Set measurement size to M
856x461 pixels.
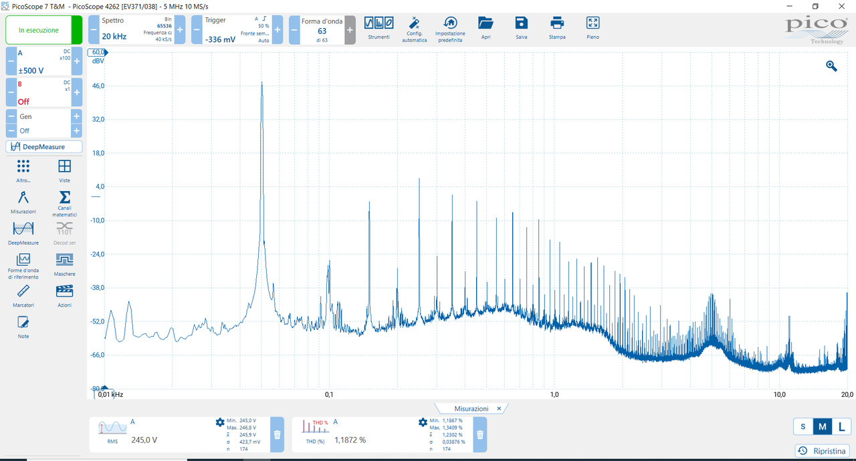tap(822, 427)
